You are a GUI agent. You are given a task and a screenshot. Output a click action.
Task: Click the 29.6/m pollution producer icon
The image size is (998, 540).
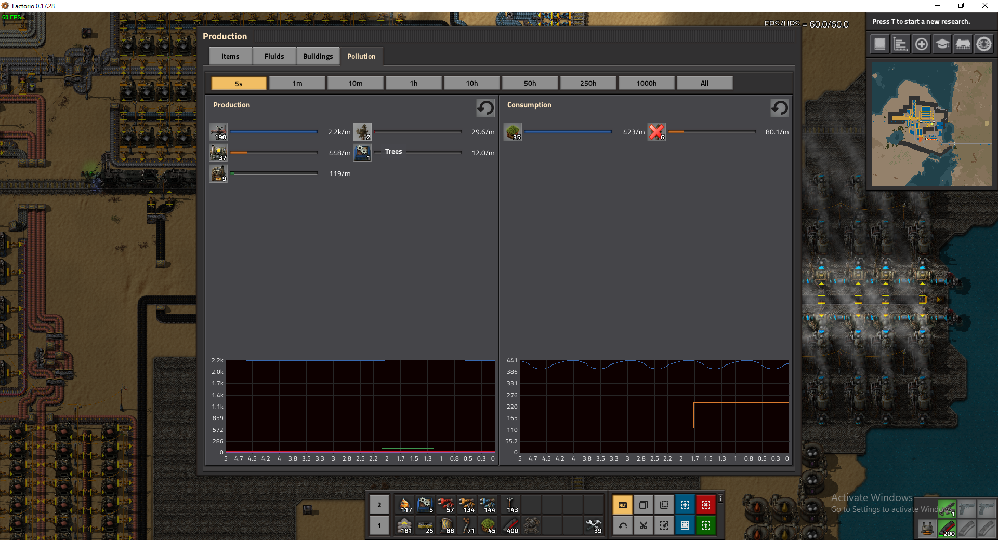(x=362, y=132)
